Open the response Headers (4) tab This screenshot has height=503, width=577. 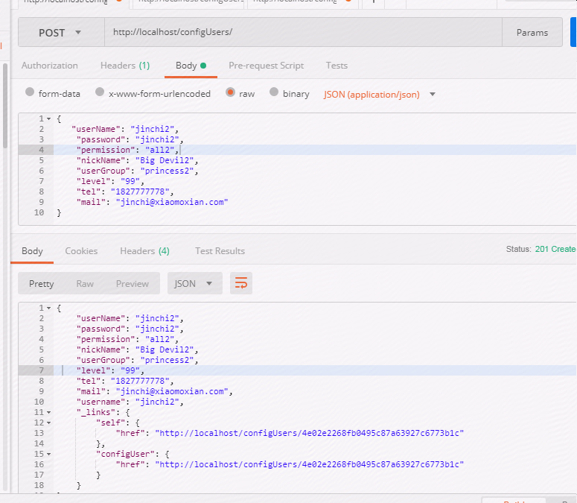click(144, 251)
